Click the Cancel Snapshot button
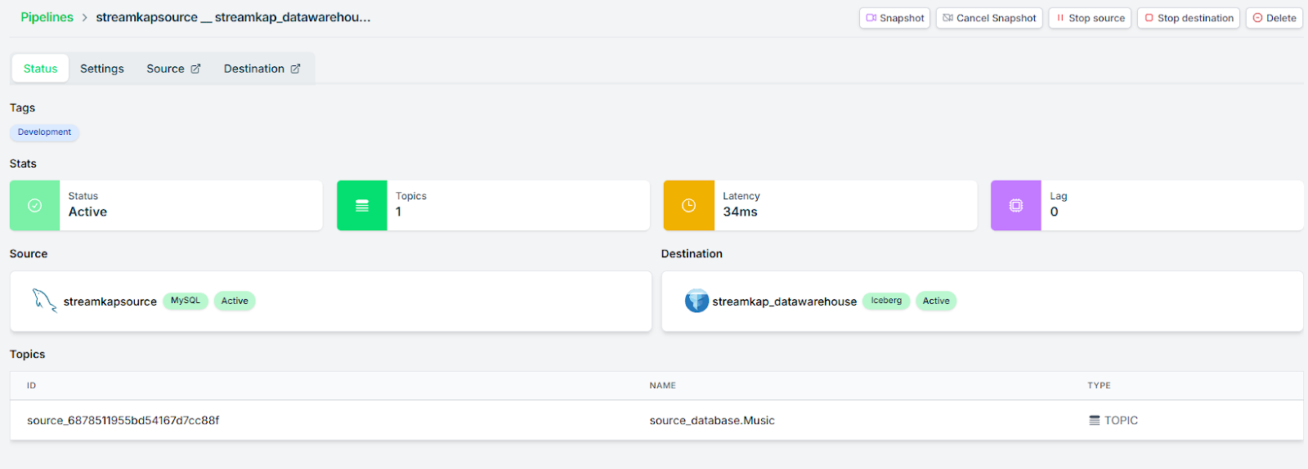Viewport: 1308px width, 469px height. 989,18
